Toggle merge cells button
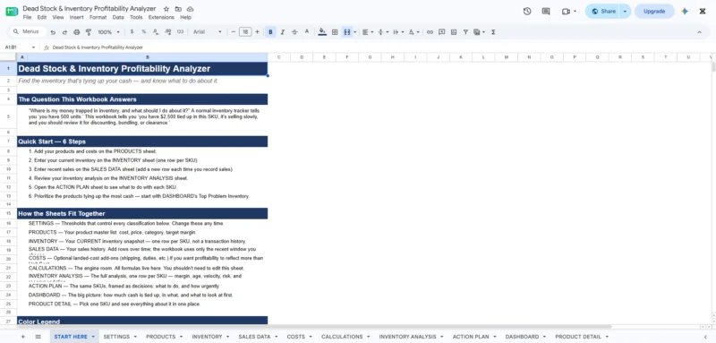 [x=347, y=32]
